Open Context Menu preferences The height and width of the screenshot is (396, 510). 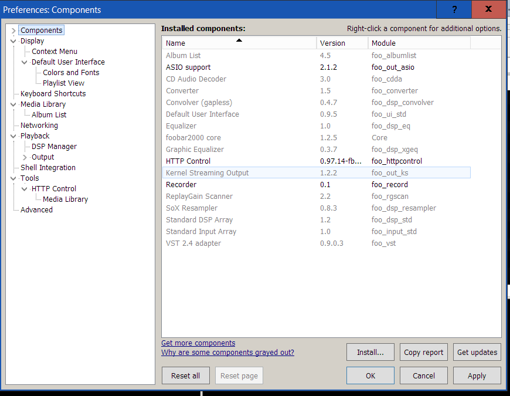[55, 52]
